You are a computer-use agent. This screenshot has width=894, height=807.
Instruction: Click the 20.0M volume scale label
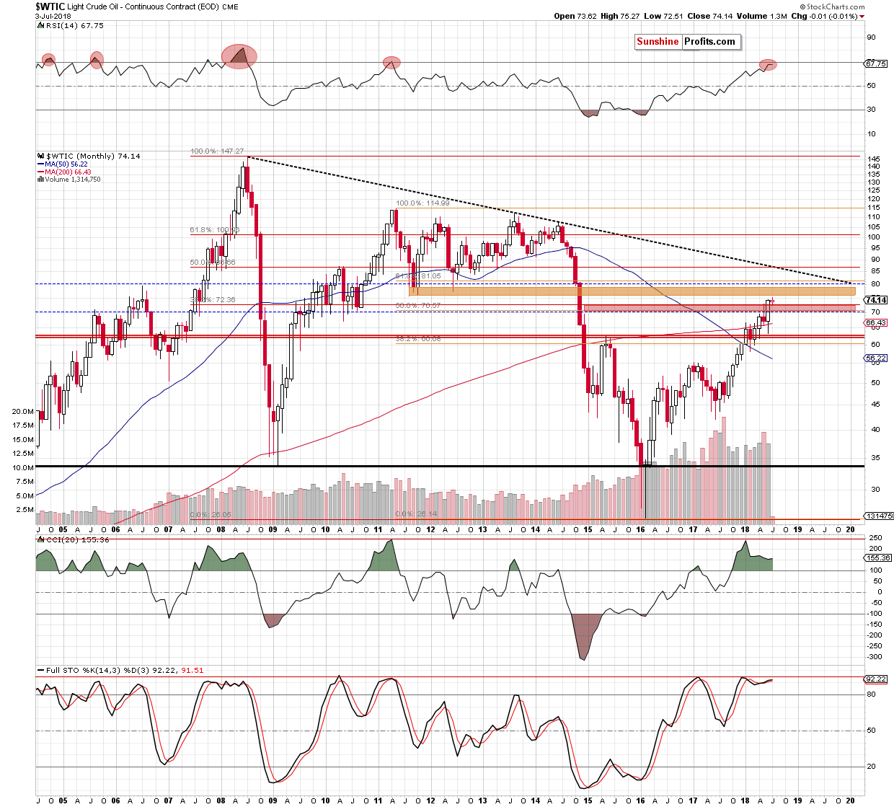tap(23, 411)
